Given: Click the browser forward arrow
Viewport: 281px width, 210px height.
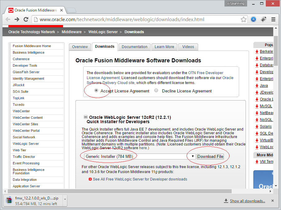Looking at the screenshot, I should (17, 19).
